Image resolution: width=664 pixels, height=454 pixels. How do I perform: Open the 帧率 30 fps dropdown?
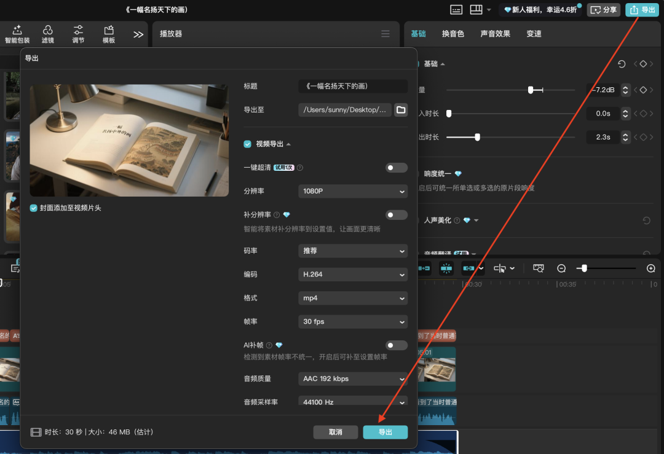352,322
